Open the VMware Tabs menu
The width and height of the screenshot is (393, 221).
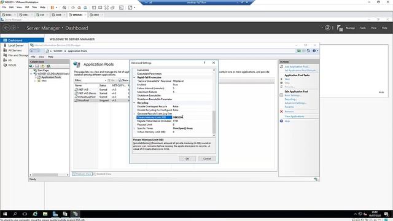[x=34, y=7]
